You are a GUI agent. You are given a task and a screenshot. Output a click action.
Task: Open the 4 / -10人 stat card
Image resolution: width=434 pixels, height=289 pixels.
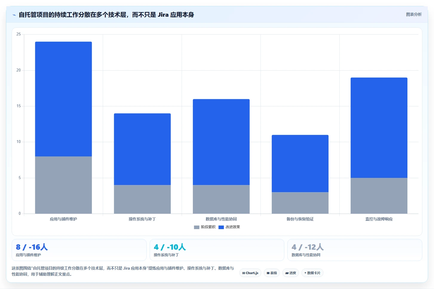click(x=217, y=250)
